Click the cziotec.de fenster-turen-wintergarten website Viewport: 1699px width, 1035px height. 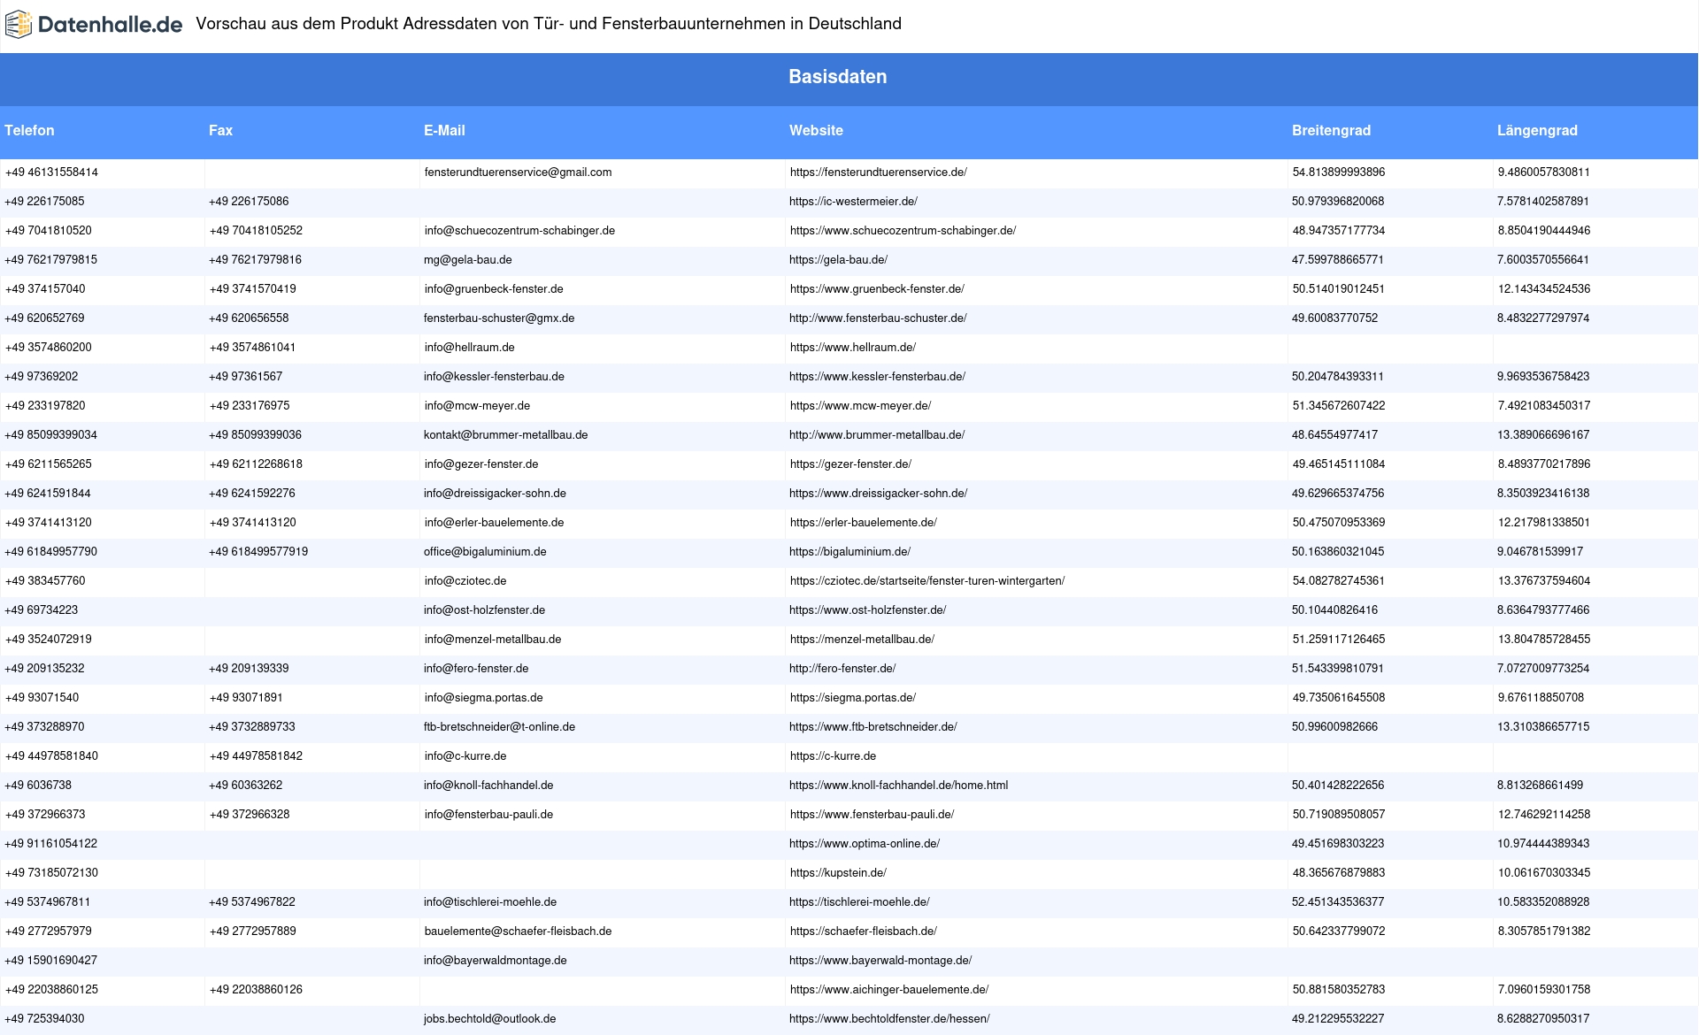tap(927, 581)
